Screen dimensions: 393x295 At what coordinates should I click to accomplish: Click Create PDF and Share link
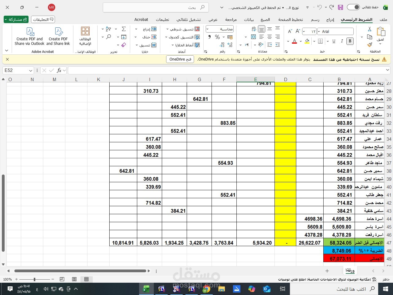tap(58, 36)
